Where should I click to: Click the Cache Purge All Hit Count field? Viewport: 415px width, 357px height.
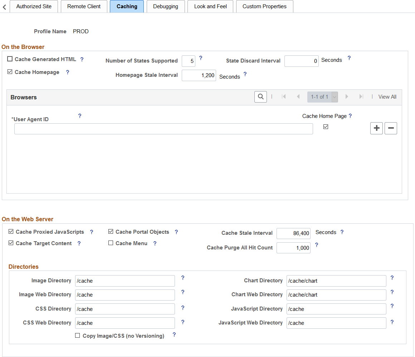293,248
